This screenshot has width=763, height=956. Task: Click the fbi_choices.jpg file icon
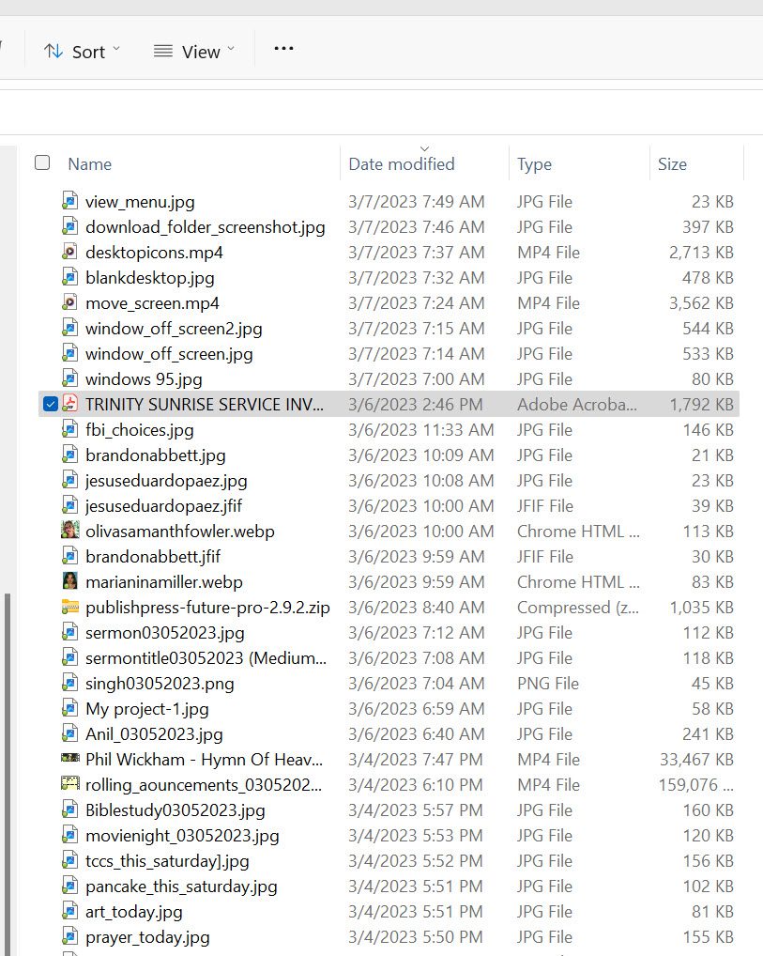click(70, 429)
